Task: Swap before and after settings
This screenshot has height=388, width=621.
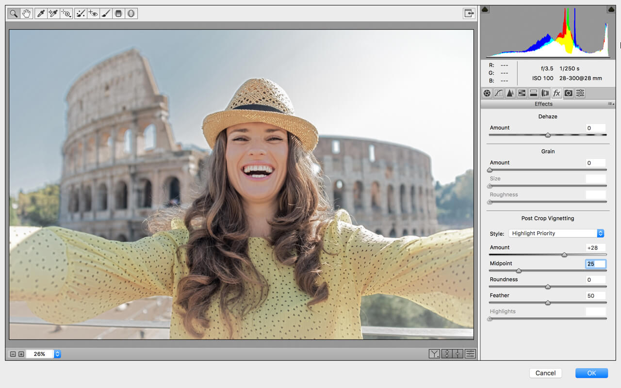Action: [447, 354]
